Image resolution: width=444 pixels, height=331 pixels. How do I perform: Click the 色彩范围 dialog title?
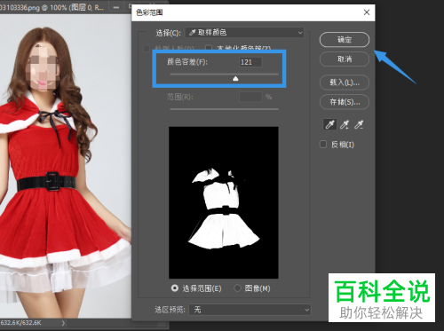(x=149, y=12)
